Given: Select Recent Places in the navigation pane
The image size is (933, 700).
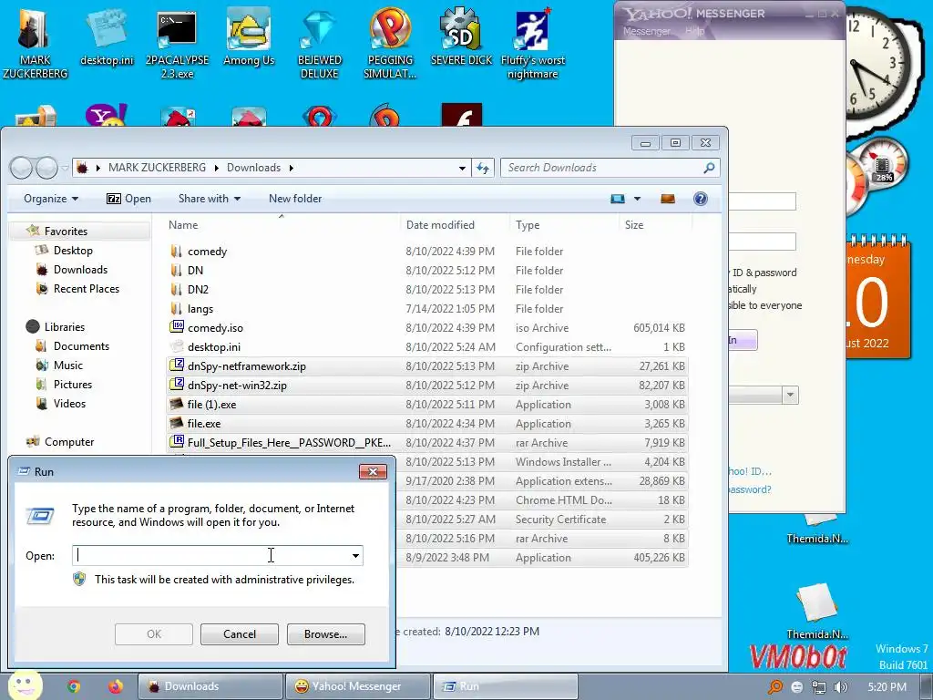Looking at the screenshot, I should click(x=87, y=289).
